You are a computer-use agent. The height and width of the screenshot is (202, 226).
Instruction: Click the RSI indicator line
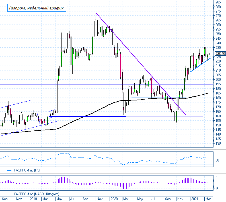click(104, 159)
